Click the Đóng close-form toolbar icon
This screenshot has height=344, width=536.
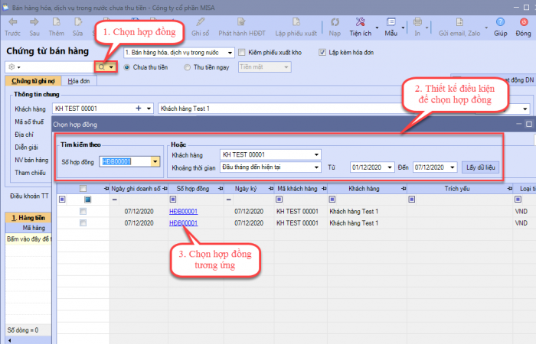click(x=523, y=22)
